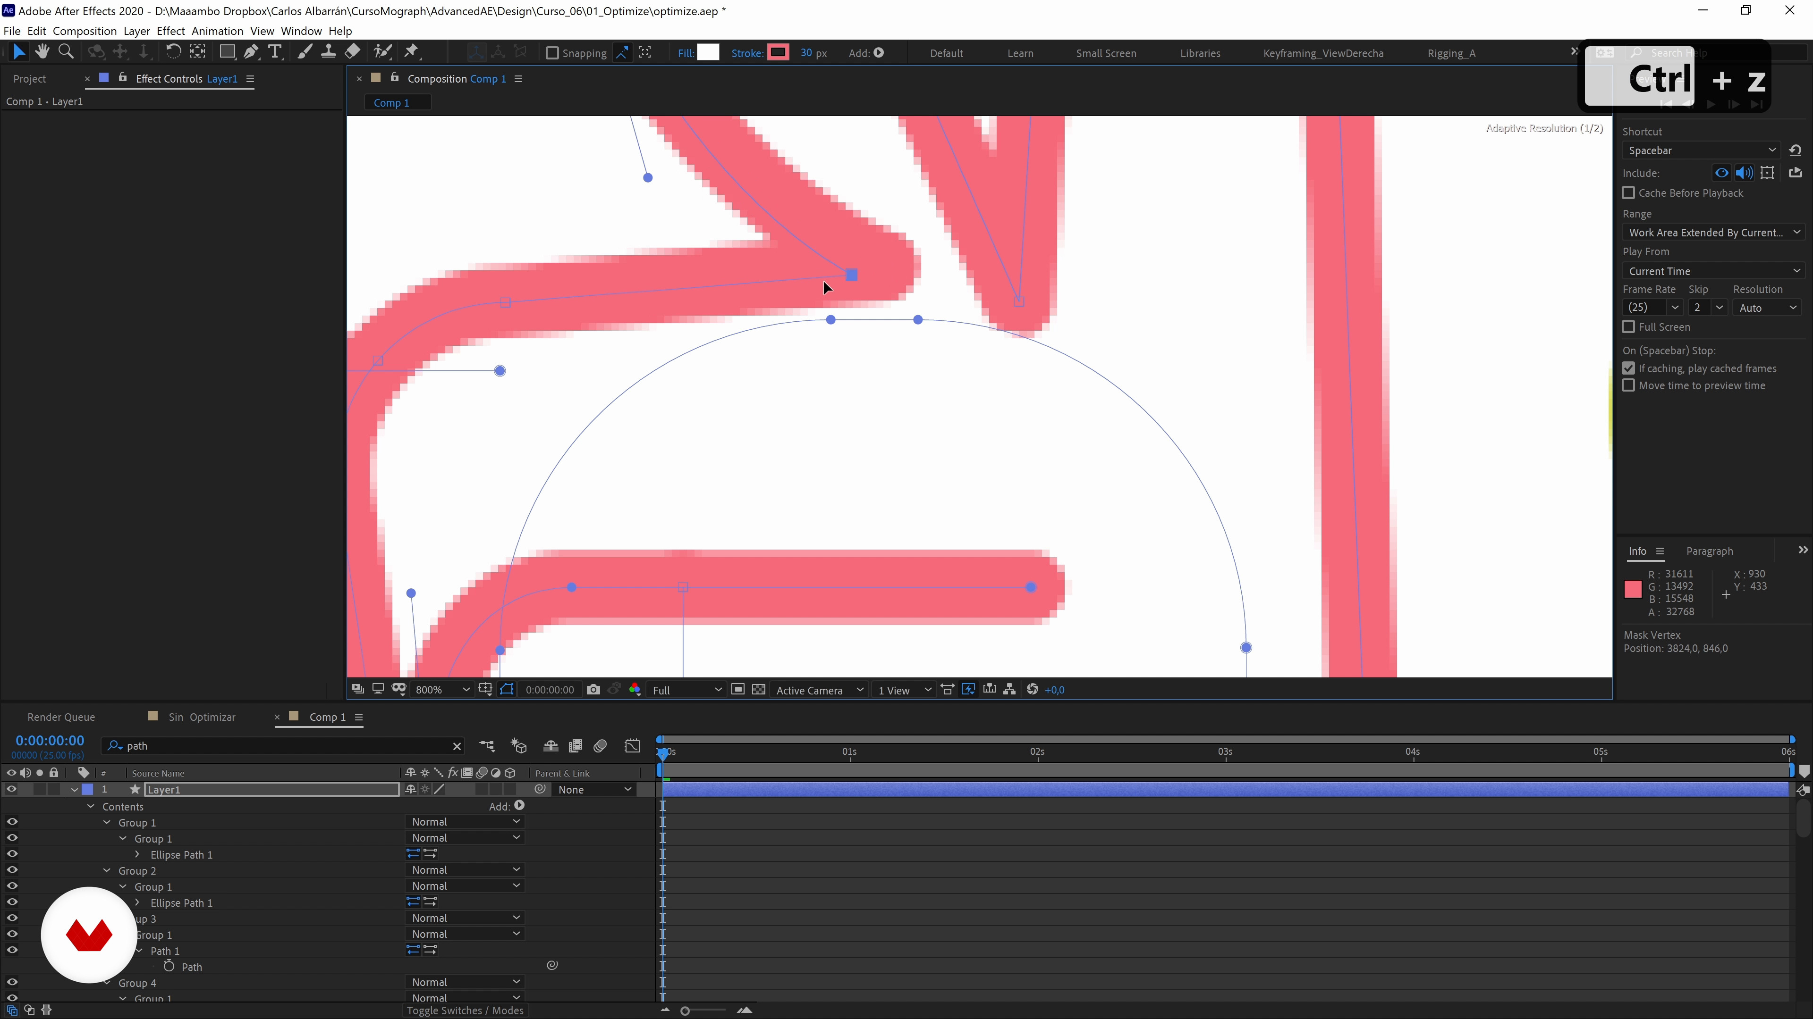Toggle the transparency grid in viewer
This screenshot has width=1813, height=1019.
[759, 690]
